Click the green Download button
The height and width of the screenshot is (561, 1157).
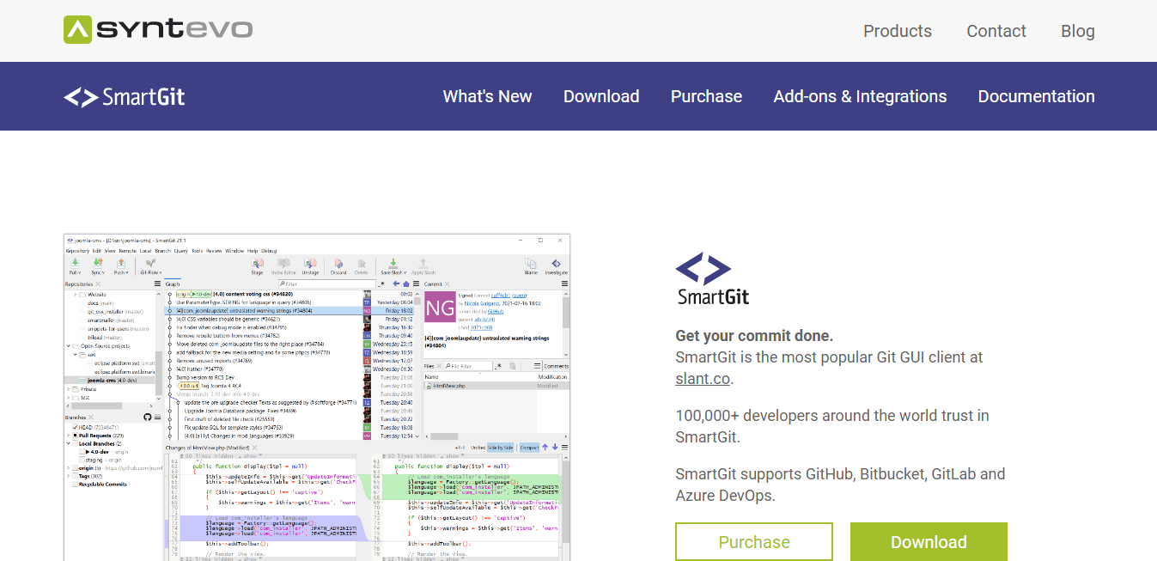click(929, 541)
